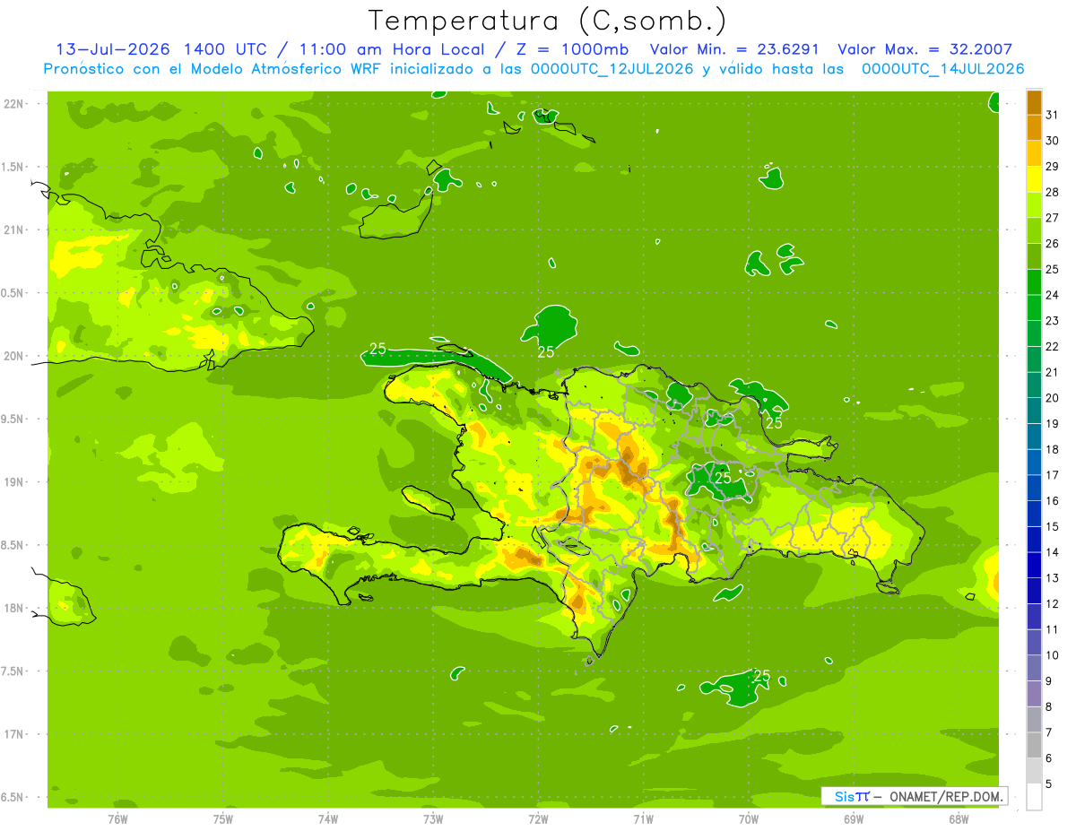Viewport: 1076px width, 831px height.
Task: Click the "75W" longitude label
Action: click(223, 818)
